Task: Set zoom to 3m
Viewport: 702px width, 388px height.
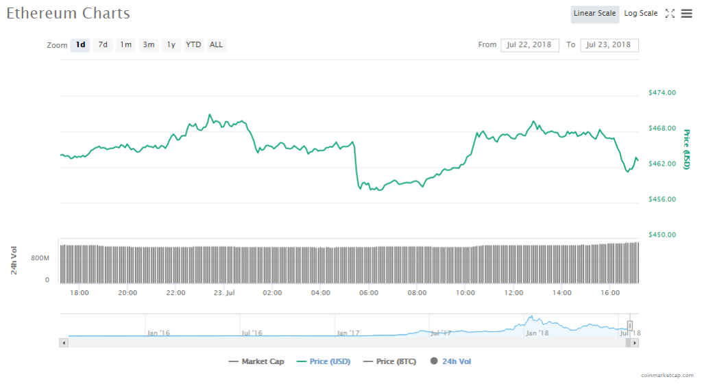Action: (148, 45)
